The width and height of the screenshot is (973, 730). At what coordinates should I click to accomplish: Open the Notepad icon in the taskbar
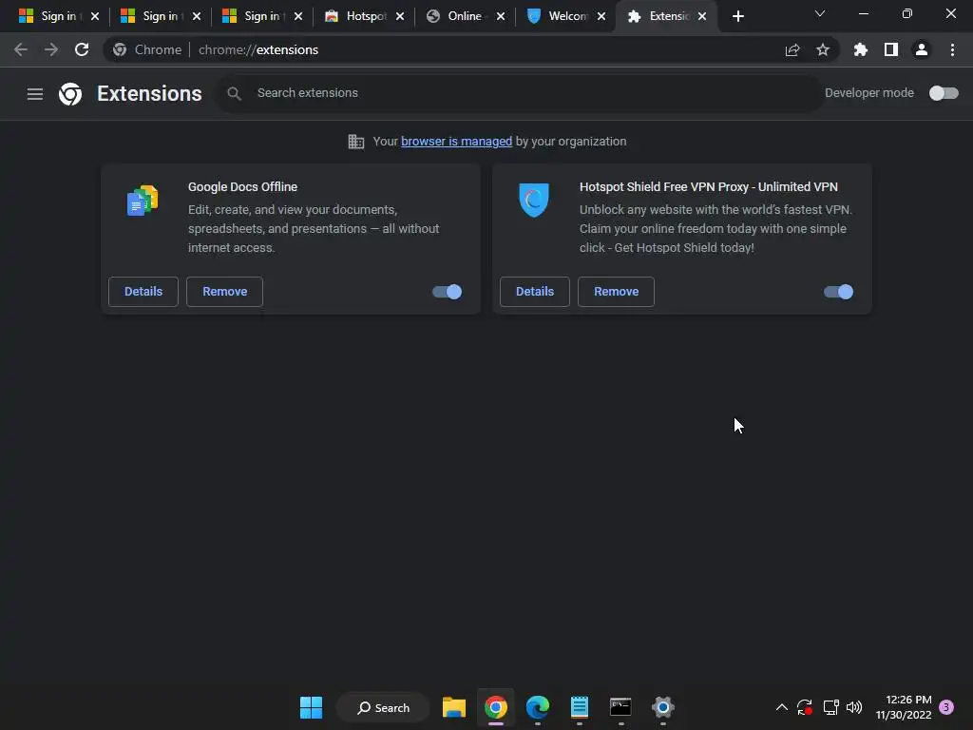(579, 707)
